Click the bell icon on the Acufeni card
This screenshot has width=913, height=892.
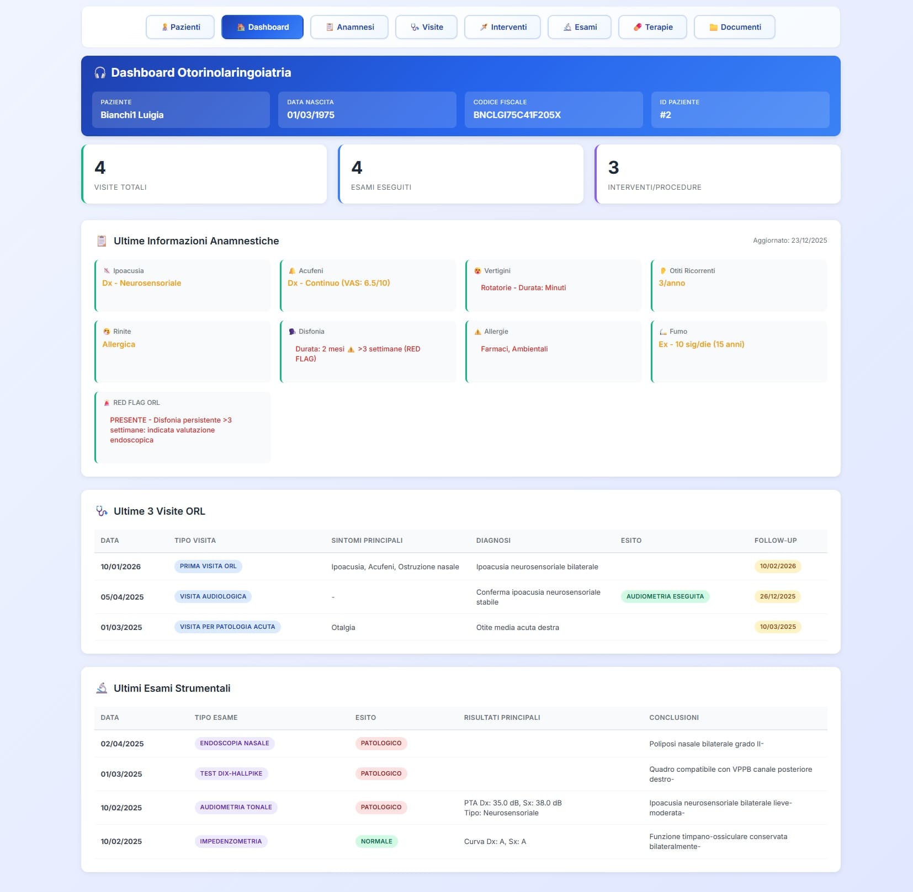pyautogui.click(x=291, y=270)
